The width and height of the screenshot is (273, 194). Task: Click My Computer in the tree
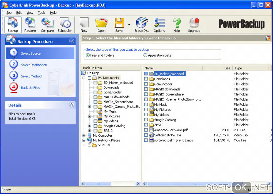tap(103, 135)
